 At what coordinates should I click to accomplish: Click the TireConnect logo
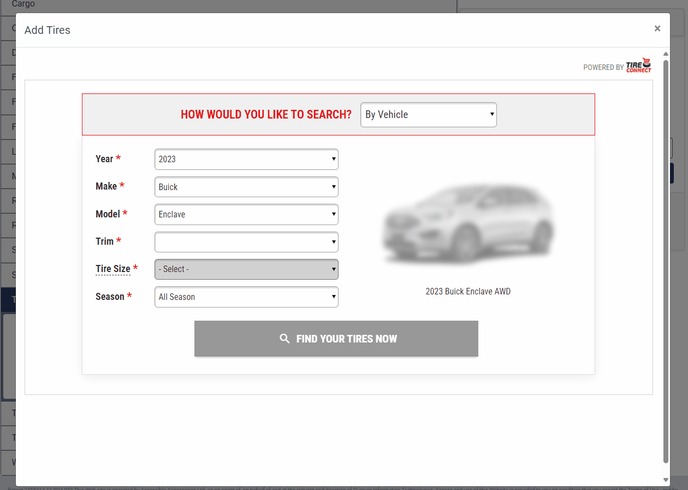(639, 66)
